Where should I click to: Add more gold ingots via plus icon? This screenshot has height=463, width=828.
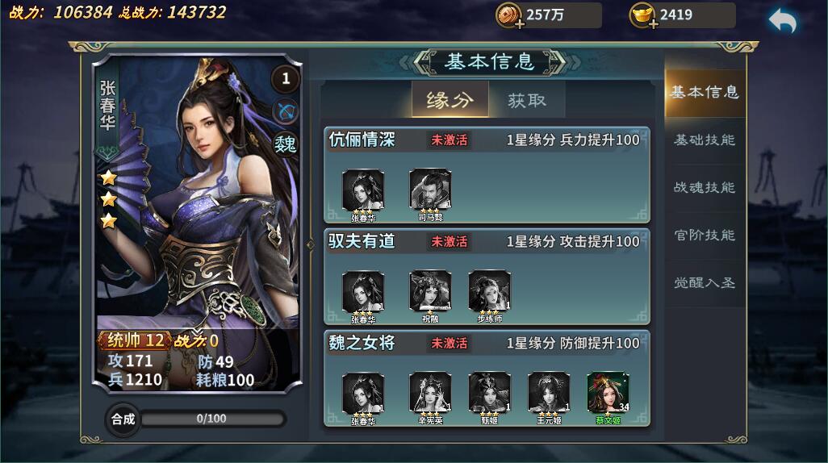tap(653, 23)
